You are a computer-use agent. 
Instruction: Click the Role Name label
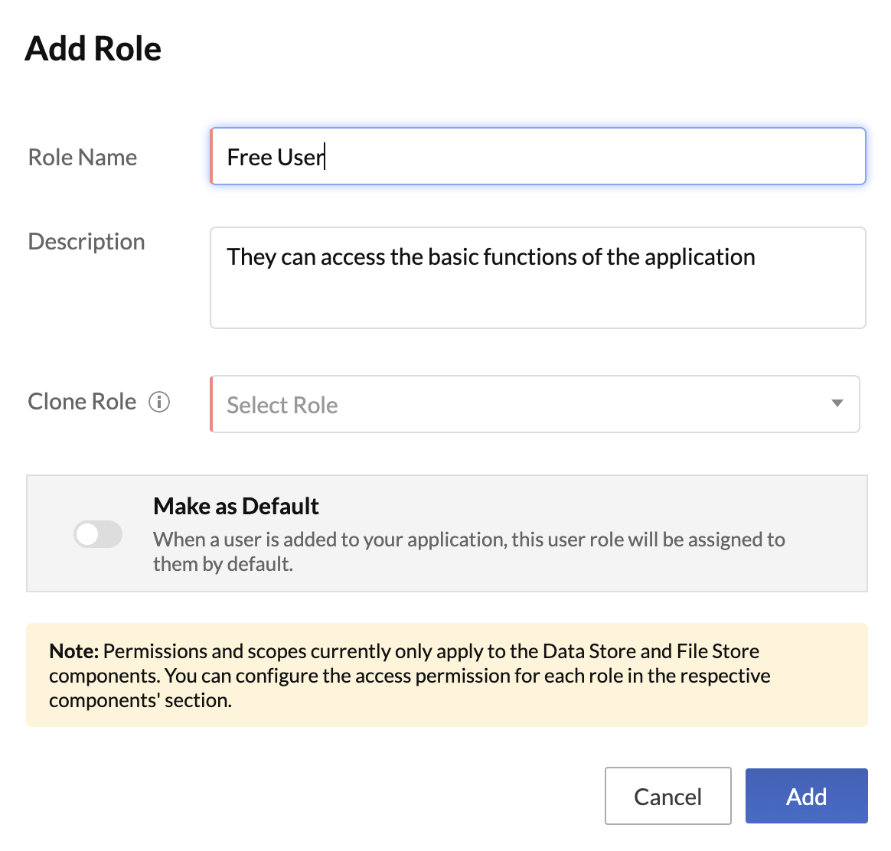point(82,157)
